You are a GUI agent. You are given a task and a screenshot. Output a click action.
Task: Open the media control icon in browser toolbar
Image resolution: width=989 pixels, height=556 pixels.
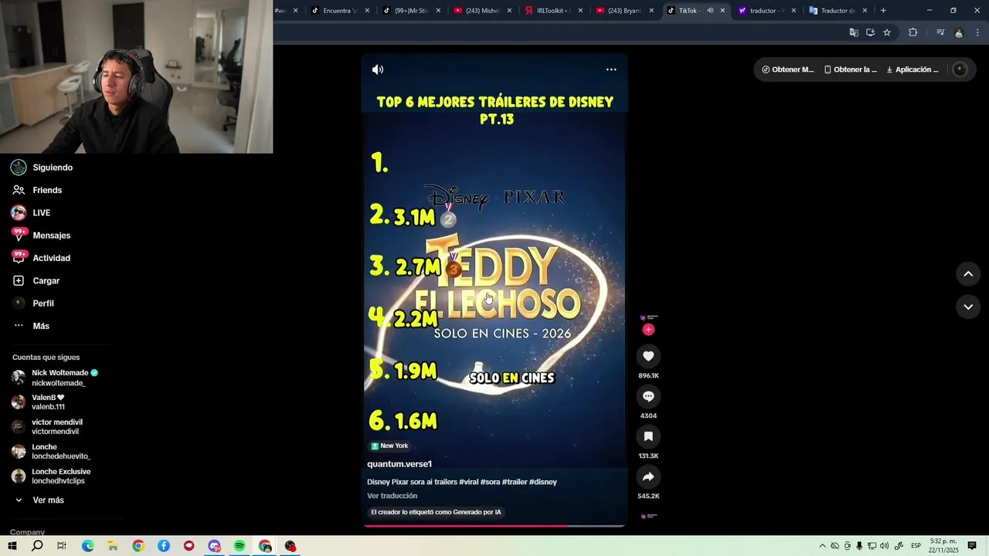pos(940,32)
